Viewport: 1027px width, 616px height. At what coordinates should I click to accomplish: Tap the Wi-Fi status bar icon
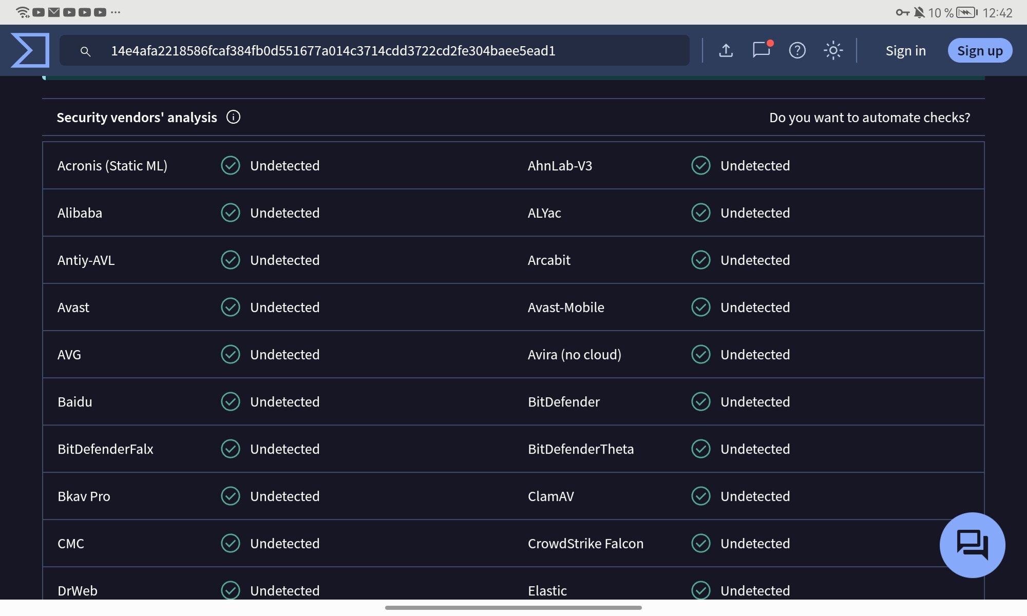[23, 12]
